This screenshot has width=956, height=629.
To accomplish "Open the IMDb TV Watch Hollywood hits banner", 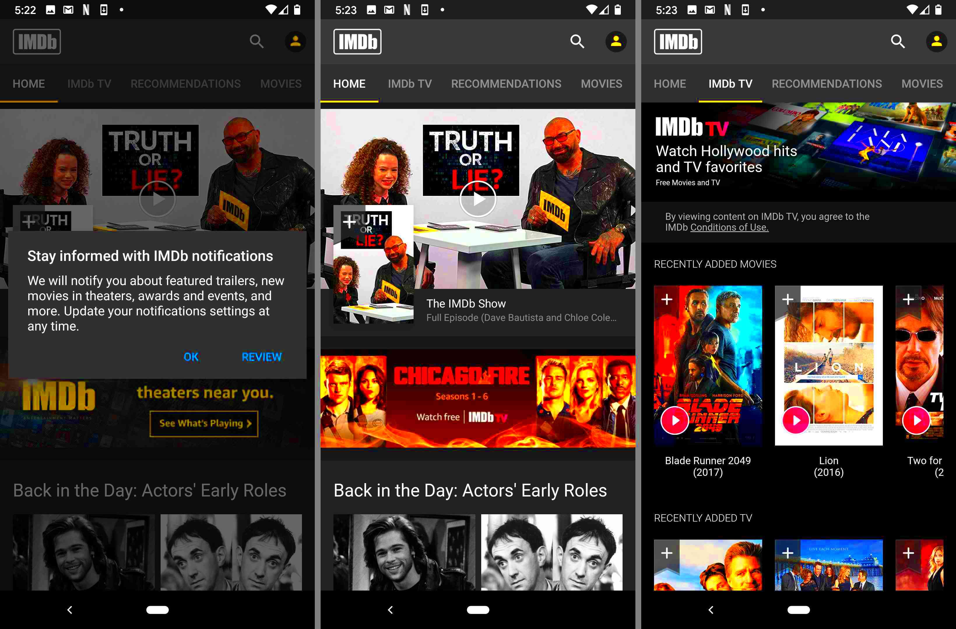I will click(x=799, y=152).
